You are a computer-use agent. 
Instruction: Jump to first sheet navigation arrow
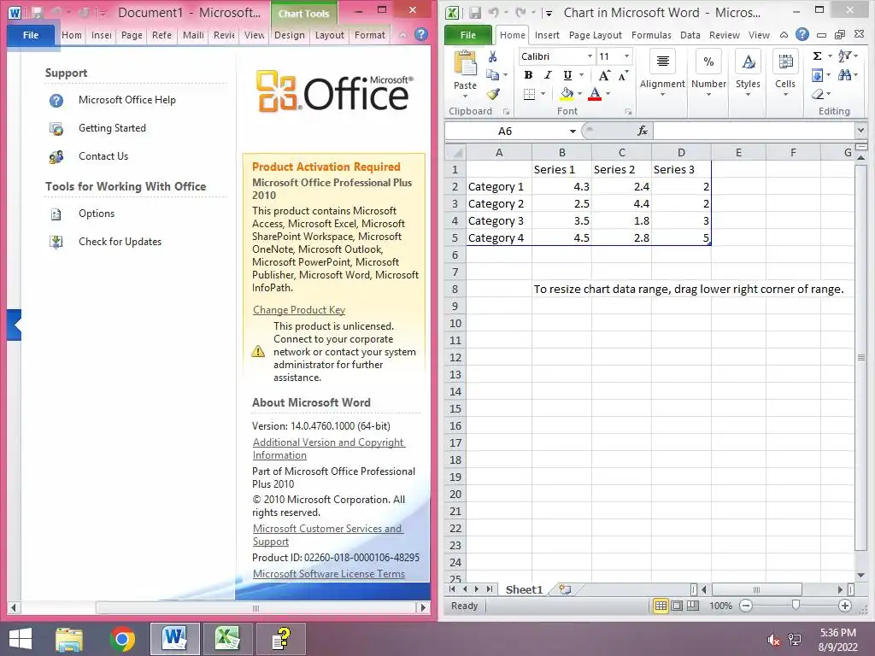click(452, 589)
